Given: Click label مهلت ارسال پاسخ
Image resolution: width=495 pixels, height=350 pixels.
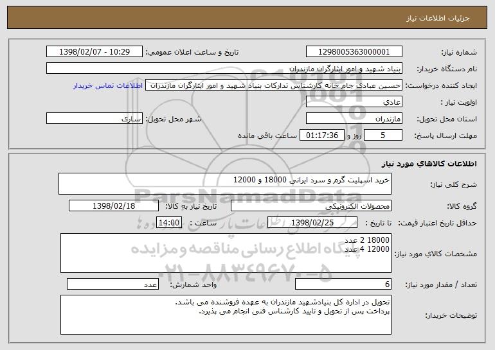Looking at the screenshot, I should (x=446, y=136).
